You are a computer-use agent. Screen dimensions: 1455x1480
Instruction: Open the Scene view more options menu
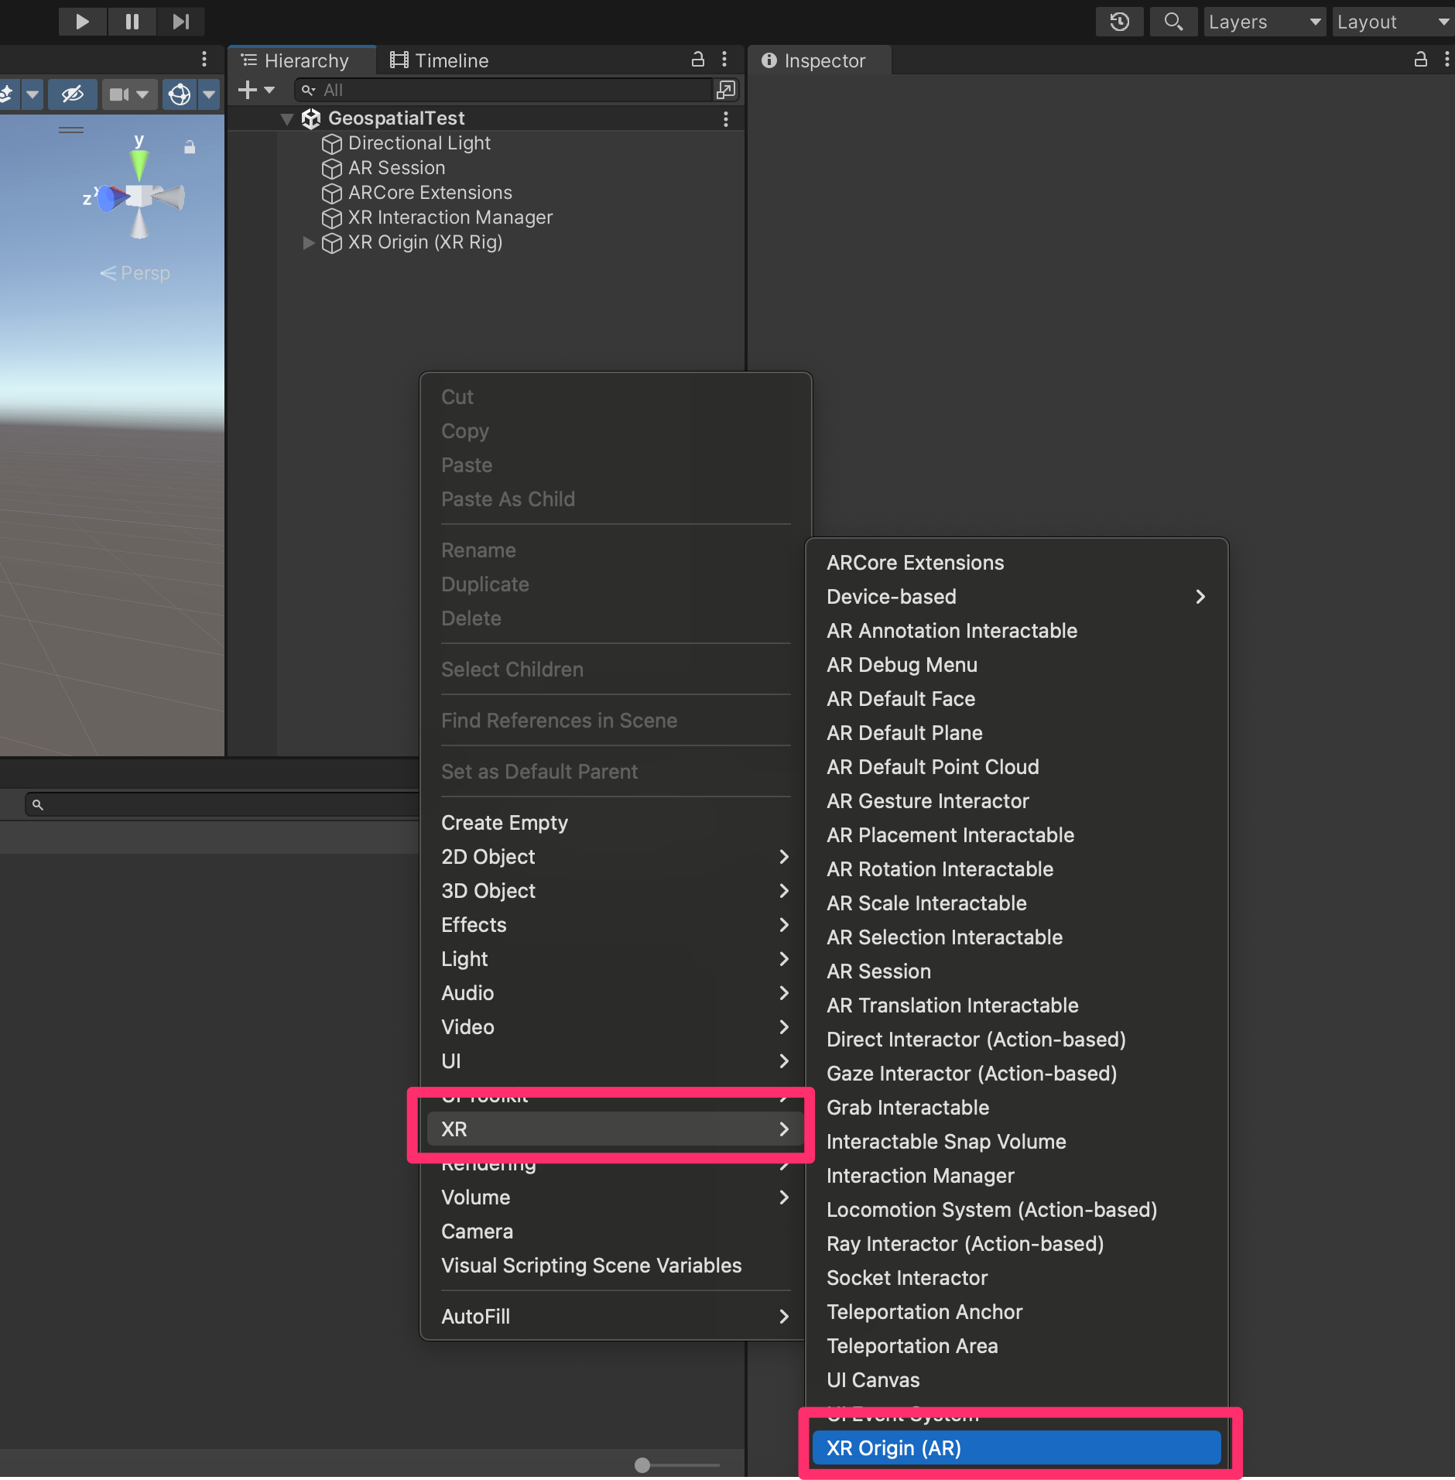click(204, 60)
